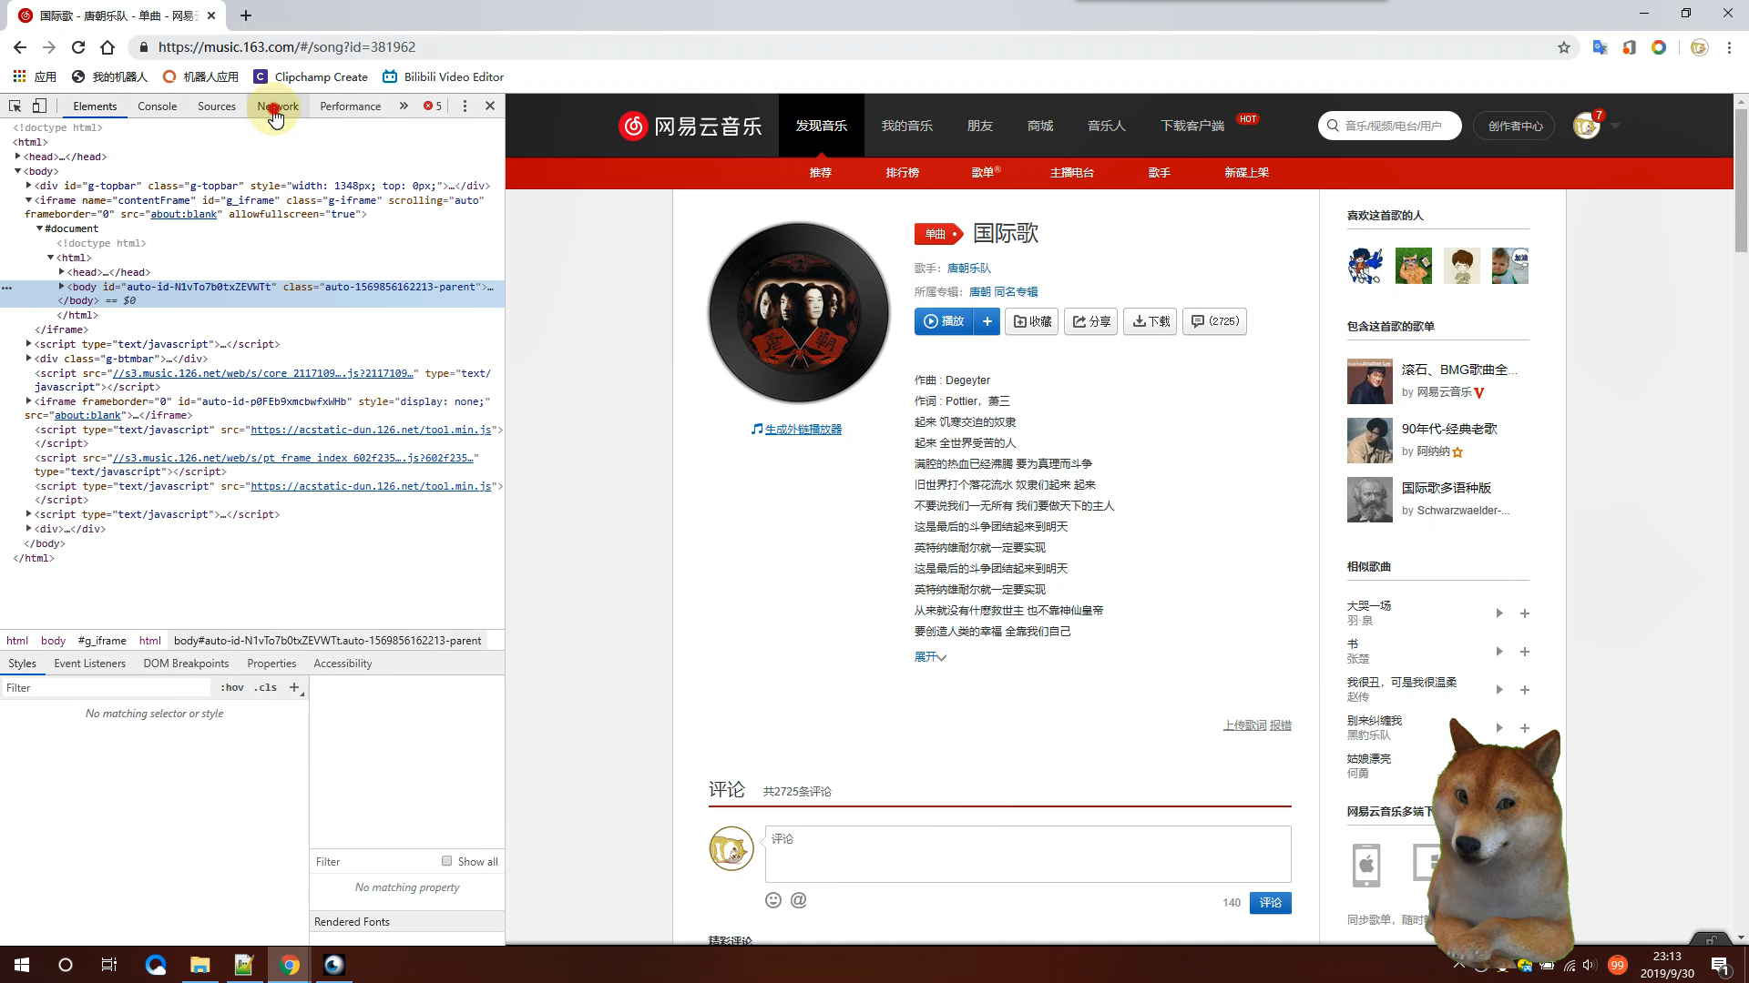Image resolution: width=1749 pixels, height=983 pixels.
Task: Open artist link 唐朝乐队
Action: 968,269
